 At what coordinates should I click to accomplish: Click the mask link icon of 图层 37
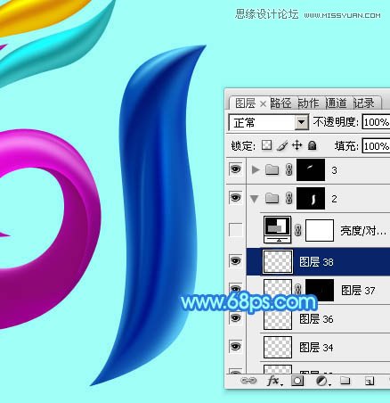(298, 289)
